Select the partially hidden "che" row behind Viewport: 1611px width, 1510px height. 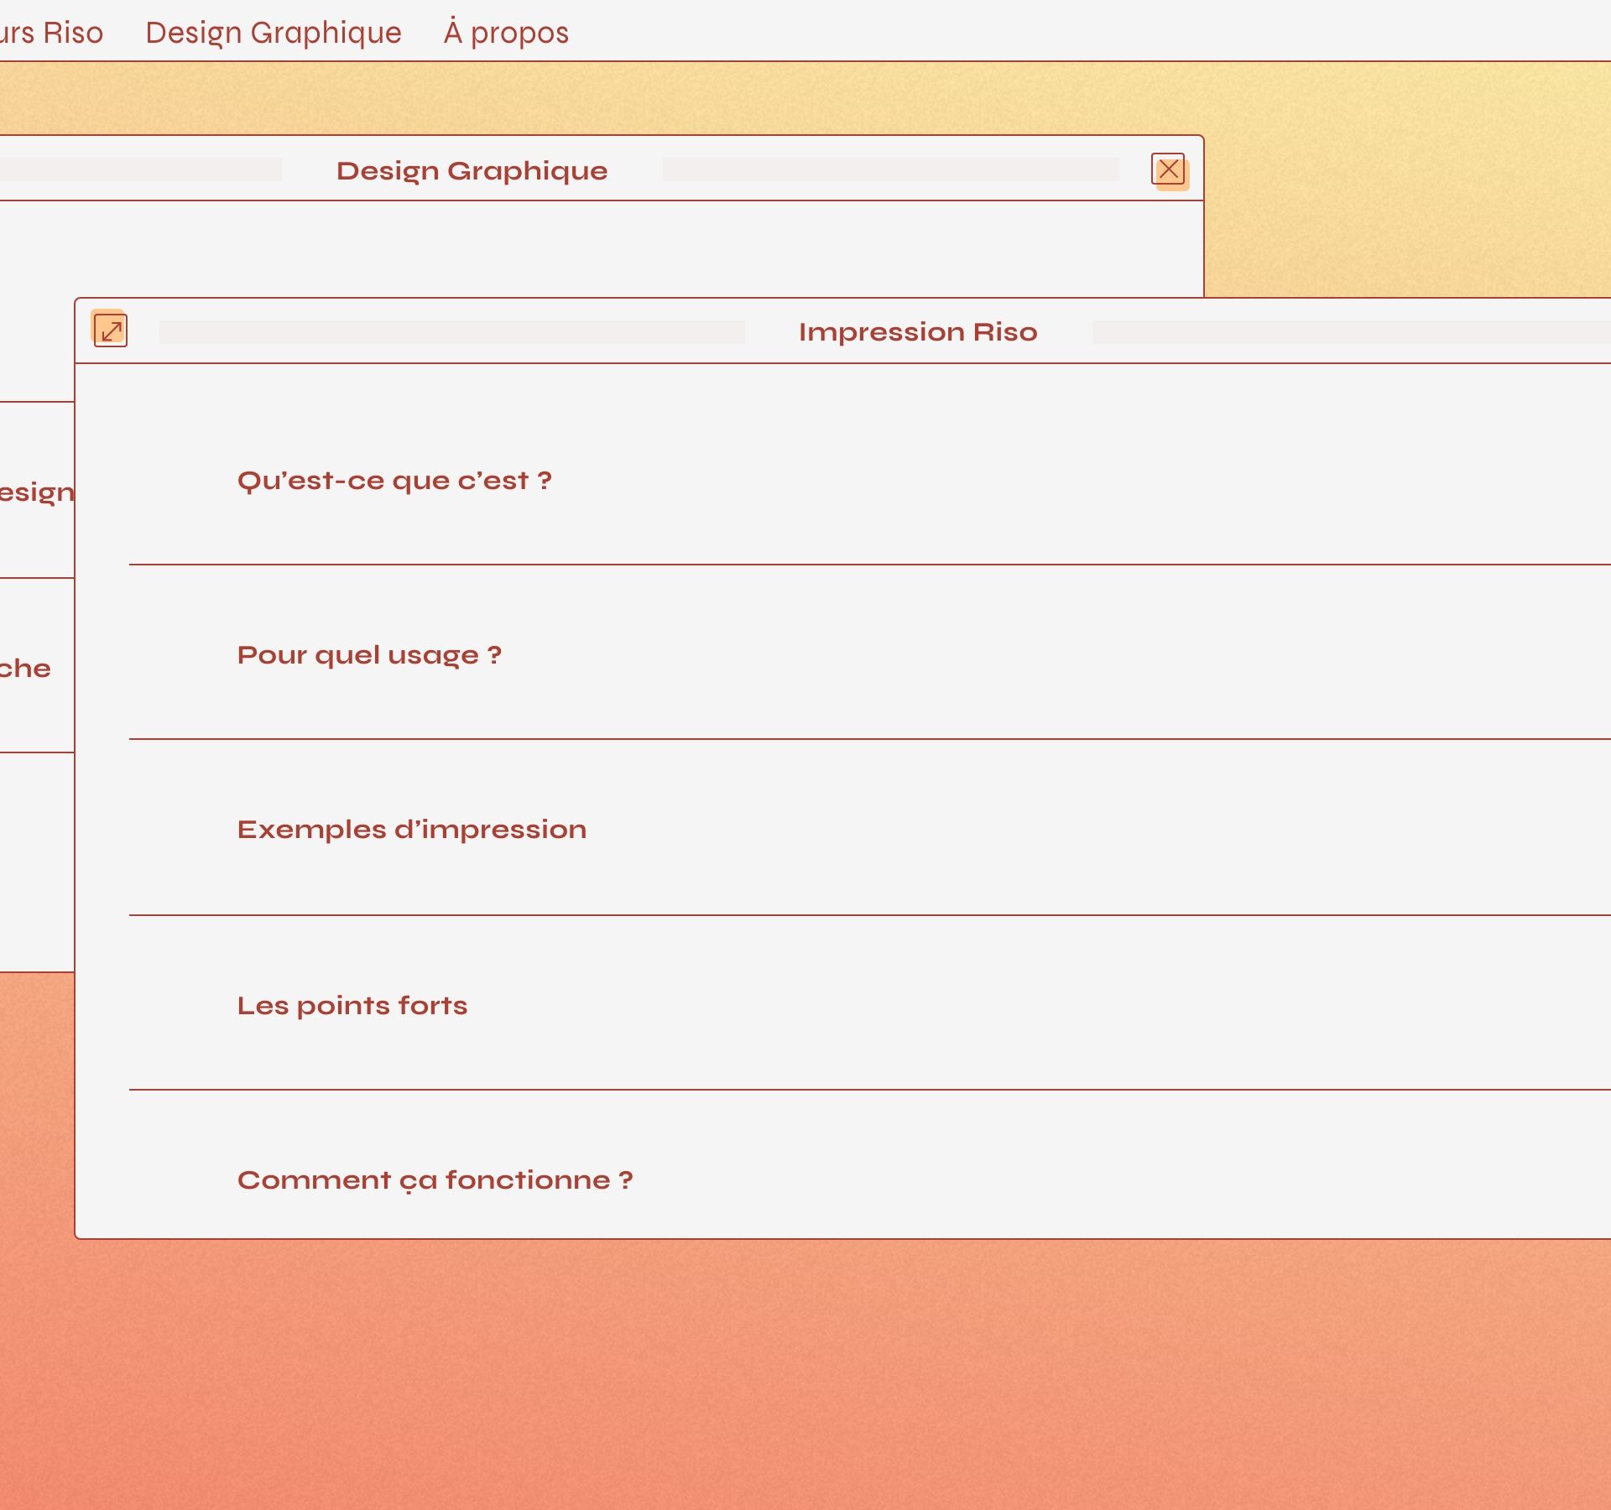pyautogui.click(x=27, y=669)
